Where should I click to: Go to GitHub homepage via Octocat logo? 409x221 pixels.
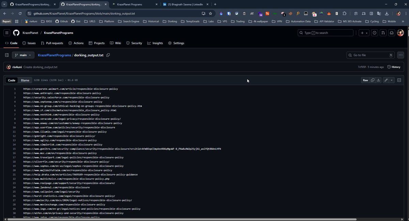point(16,33)
